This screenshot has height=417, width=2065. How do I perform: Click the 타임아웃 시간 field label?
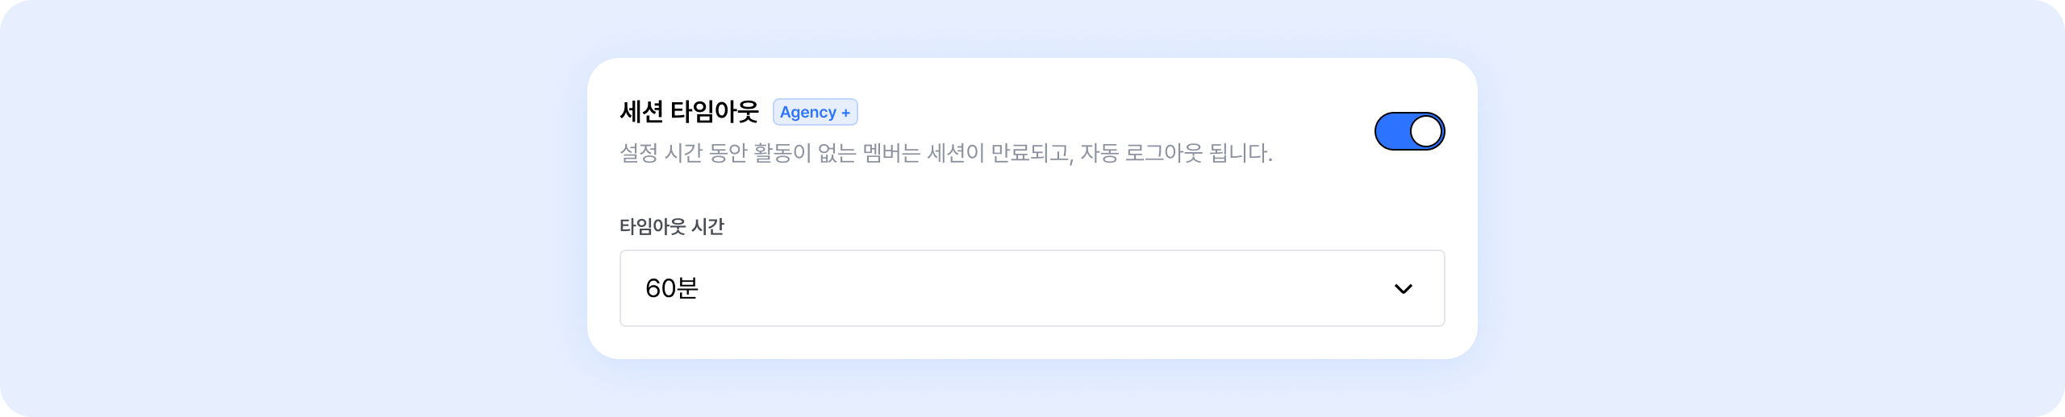click(671, 226)
